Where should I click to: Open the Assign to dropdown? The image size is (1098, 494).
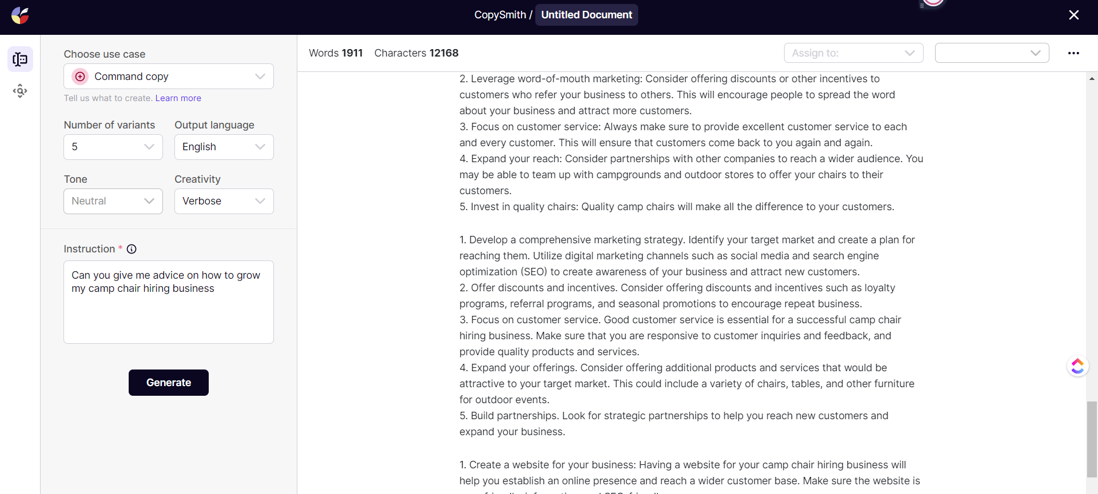click(x=853, y=53)
